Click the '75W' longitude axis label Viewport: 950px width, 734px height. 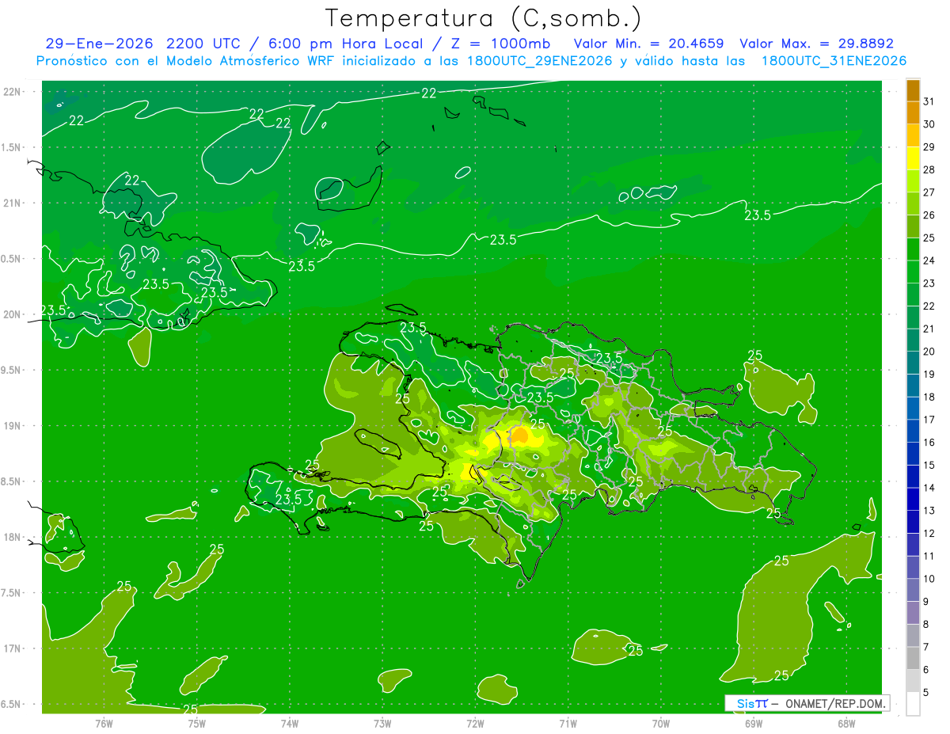[x=196, y=723]
